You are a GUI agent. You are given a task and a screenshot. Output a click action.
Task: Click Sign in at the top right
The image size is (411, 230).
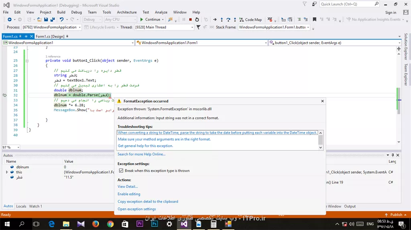391,12
